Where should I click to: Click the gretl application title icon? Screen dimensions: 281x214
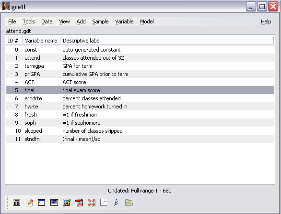click(x=6, y=6)
